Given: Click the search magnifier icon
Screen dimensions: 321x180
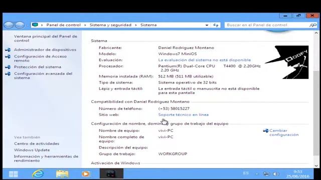Looking at the screenshot, I should [312, 25].
